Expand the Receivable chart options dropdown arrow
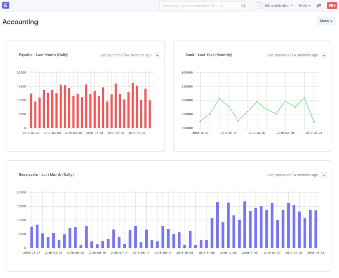The image size is (339, 278). point(324,175)
